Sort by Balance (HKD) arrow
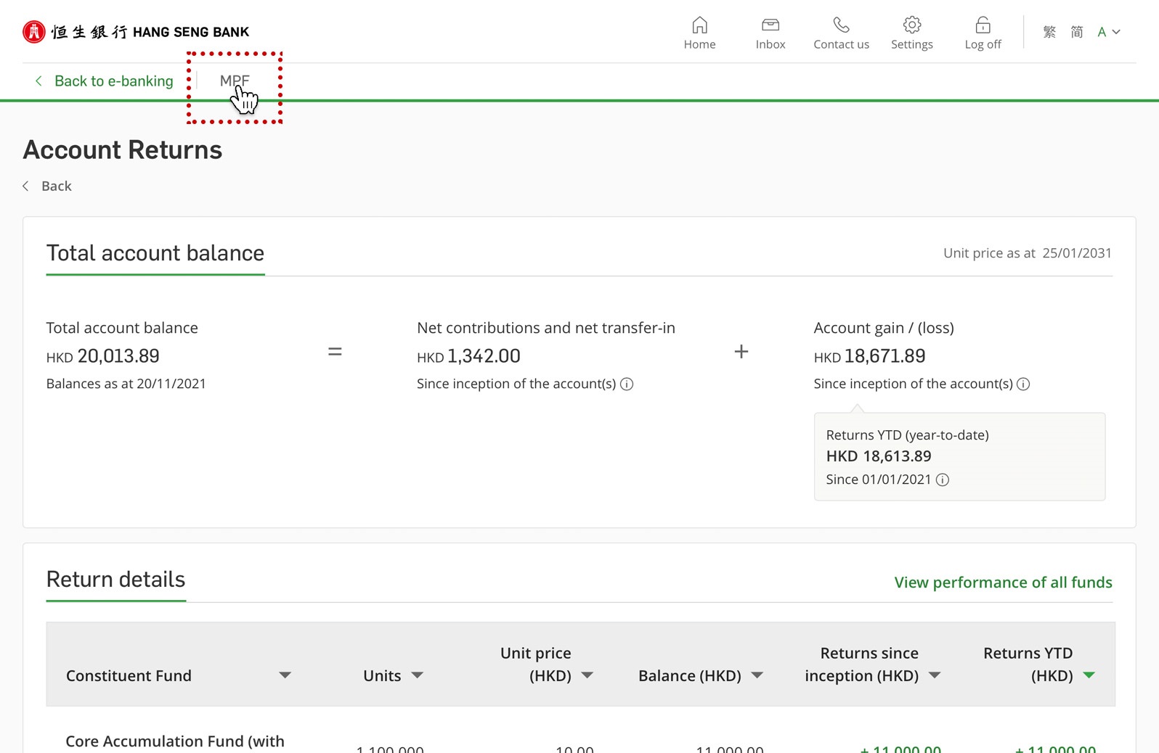 pyautogui.click(x=757, y=675)
